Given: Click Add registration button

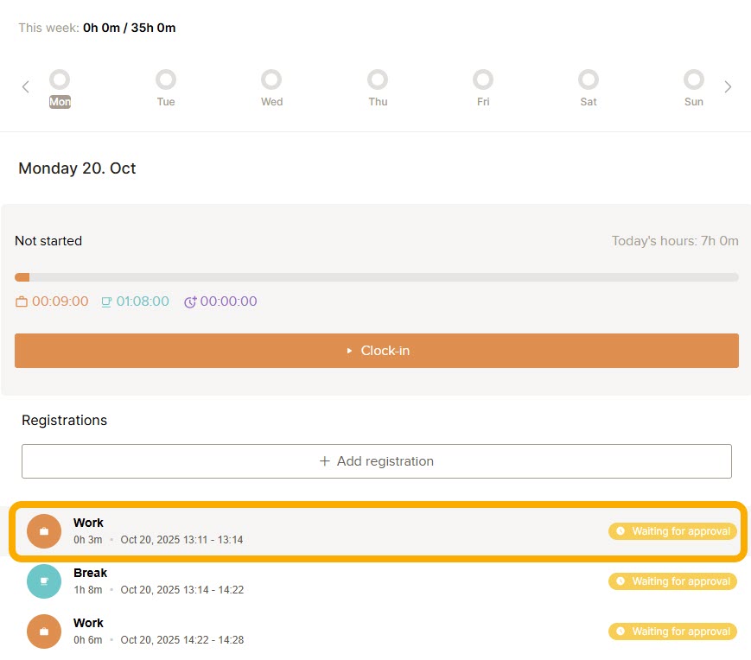Looking at the screenshot, I should point(376,461).
